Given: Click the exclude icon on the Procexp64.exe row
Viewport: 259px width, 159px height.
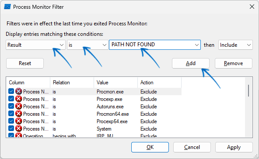Looking at the screenshot, I should 19,121.
